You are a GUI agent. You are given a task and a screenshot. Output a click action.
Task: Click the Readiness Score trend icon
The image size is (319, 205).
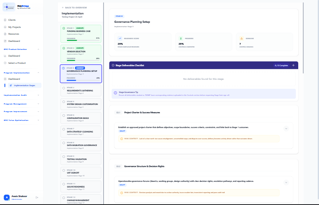click(120, 38)
